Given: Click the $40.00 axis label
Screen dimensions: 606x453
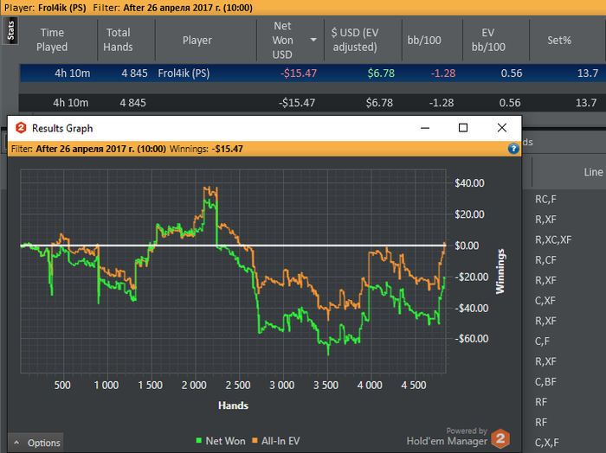Looking at the screenshot, I should [x=469, y=183].
